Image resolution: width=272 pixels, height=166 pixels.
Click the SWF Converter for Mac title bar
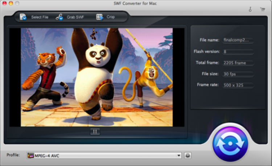point(136,3)
